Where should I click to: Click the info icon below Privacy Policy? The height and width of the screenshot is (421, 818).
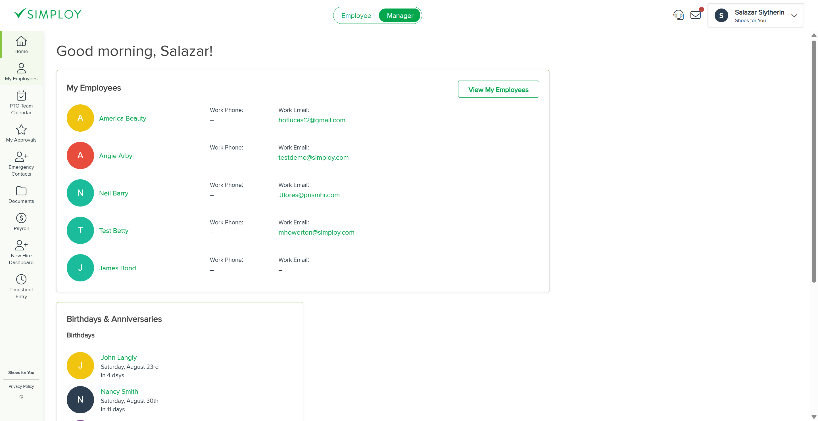(x=21, y=397)
